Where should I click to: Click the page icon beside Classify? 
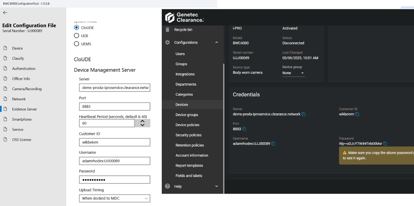[5, 58]
